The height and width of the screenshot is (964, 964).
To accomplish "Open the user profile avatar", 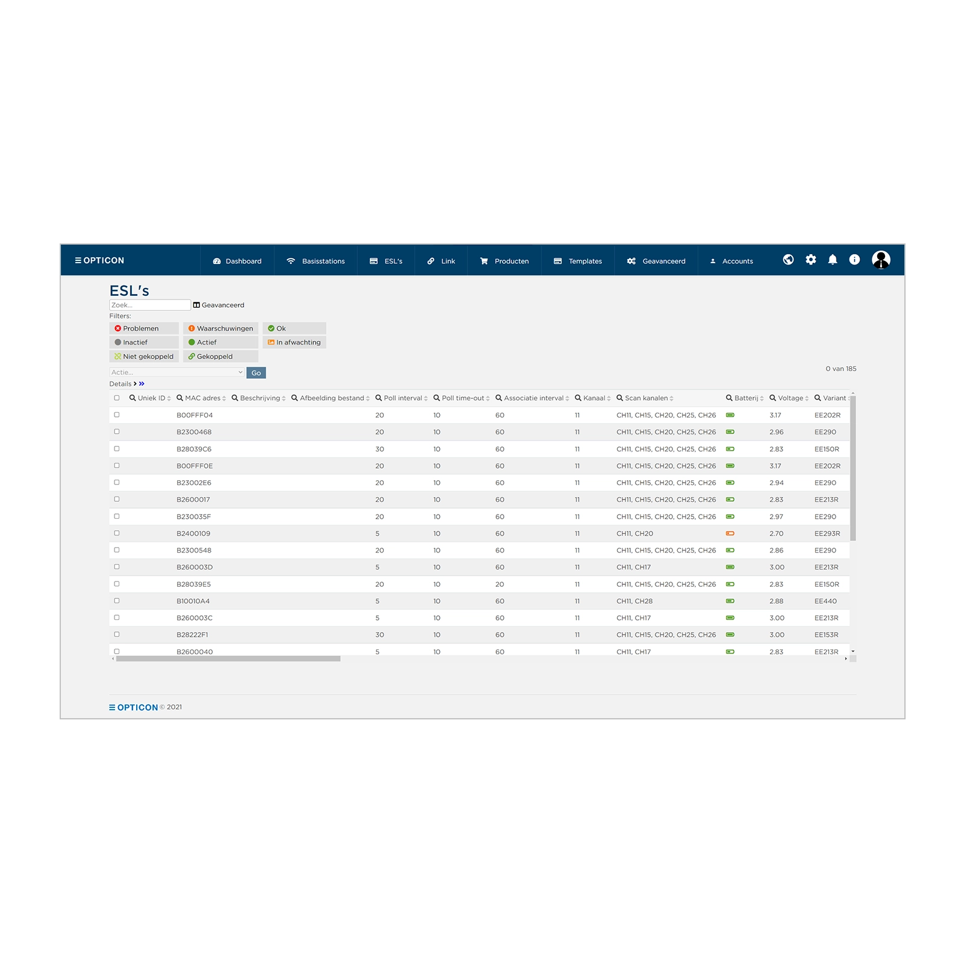I will (x=881, y=260).
